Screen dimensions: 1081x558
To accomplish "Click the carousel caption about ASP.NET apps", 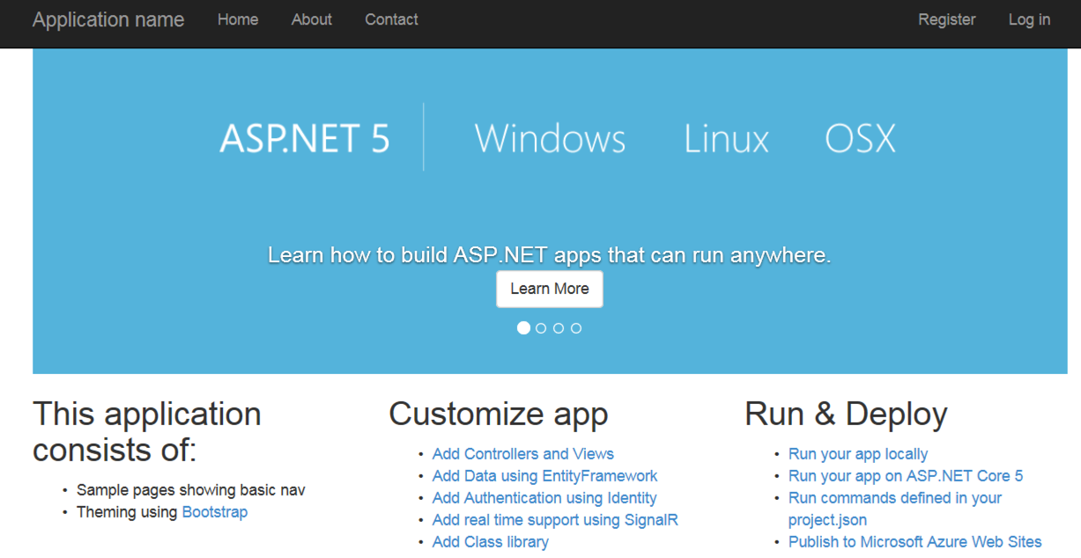I will (x=550, y=255).
